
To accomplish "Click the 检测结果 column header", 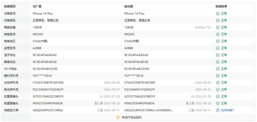I will click(221, 7).
